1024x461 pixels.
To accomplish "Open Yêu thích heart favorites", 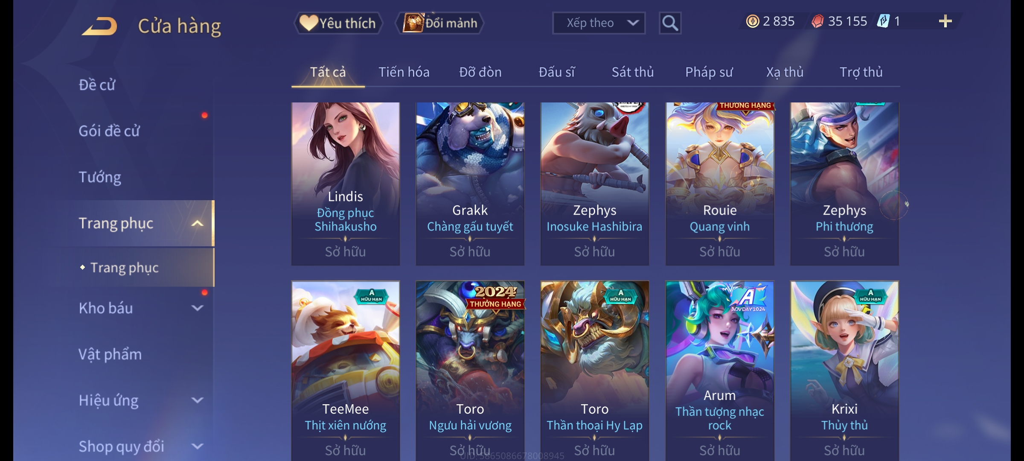I will coord(338,23).
